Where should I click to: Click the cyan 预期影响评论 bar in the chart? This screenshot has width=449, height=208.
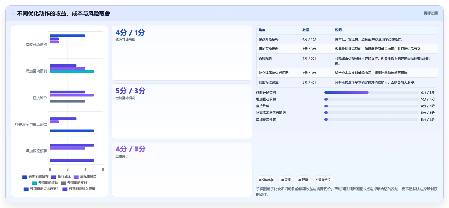pos(72,72)
